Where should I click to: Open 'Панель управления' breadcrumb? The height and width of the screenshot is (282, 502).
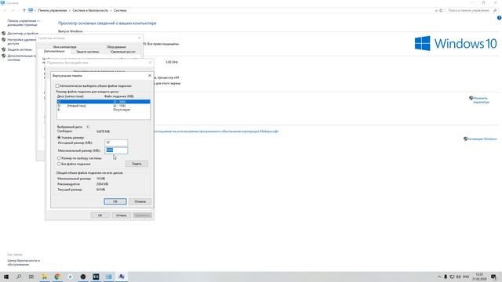tap(53, 10)
